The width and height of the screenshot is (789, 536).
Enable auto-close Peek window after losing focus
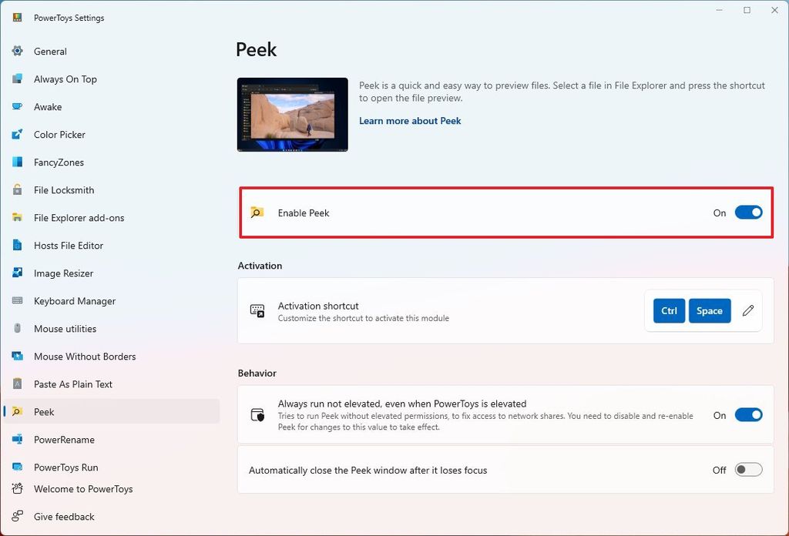pyautogui.click(x=748, y=470)
